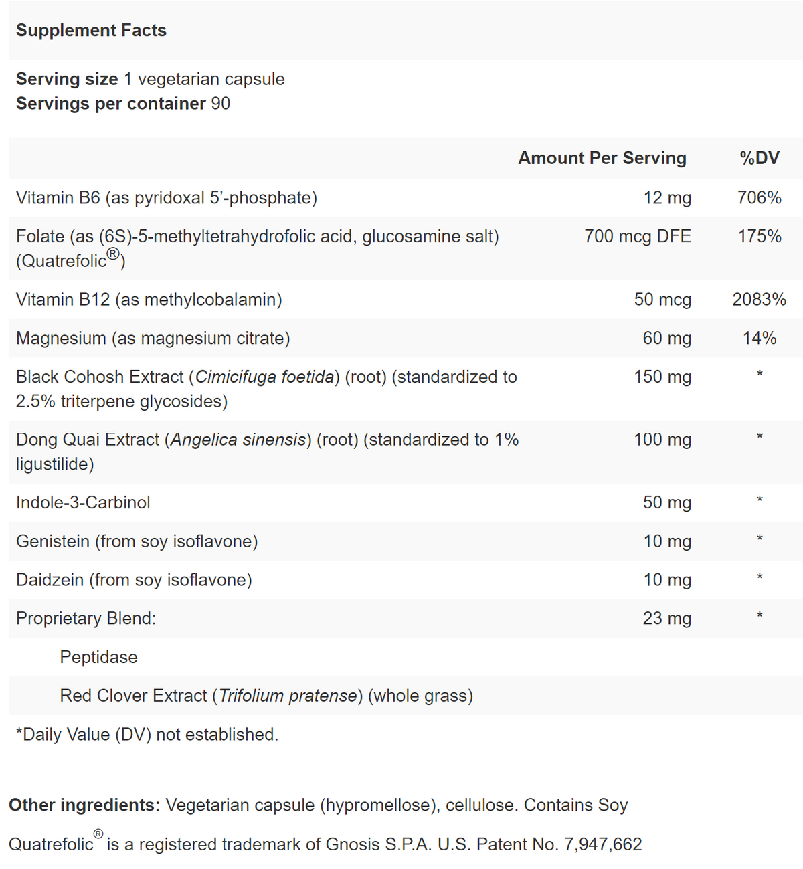Click the Amount Per Serving column header
Screen dimensions: 803x869
pyautogui.click(x=602, y=158)
